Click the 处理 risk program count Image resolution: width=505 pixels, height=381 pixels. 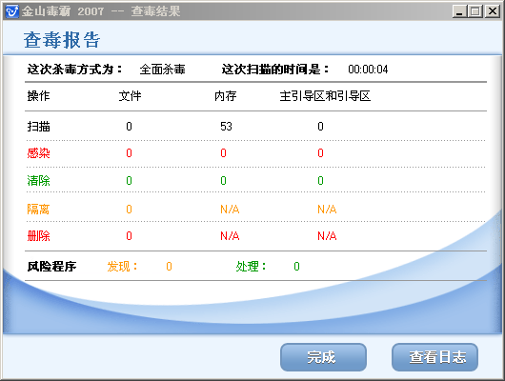[x=296, y=267]
